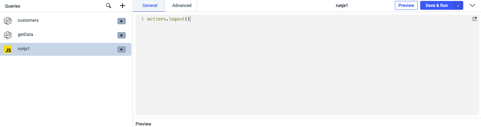
Task: Click the search queries magnifier icon
Action: [109, 6]
